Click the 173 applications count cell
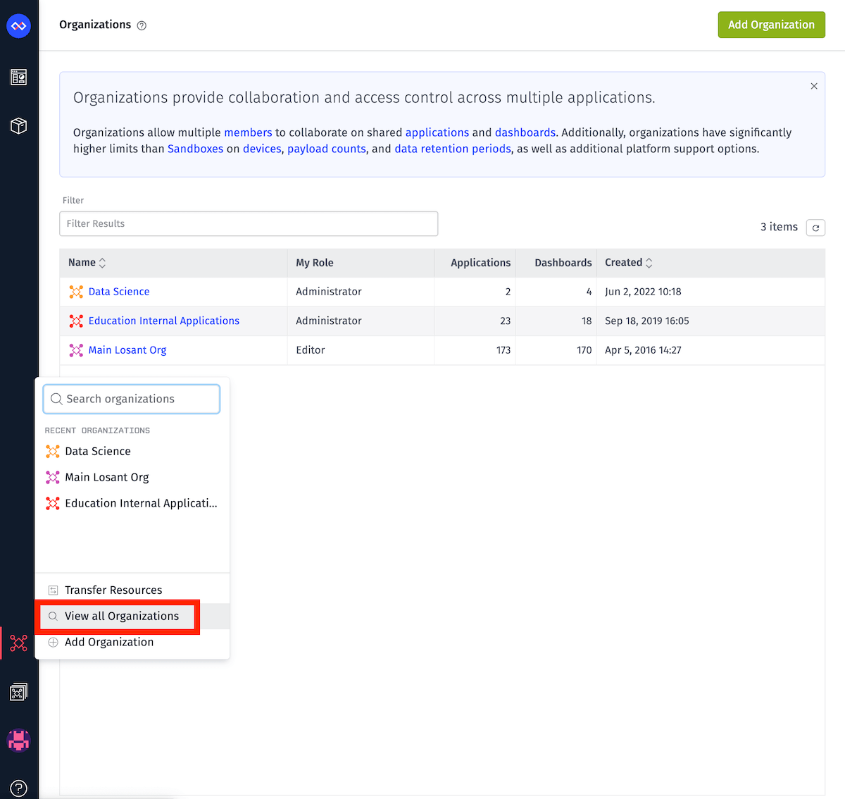 pyautogui.click(x=503, y=350)
